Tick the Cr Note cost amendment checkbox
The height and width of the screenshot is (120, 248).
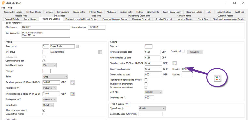coord(146,87)
